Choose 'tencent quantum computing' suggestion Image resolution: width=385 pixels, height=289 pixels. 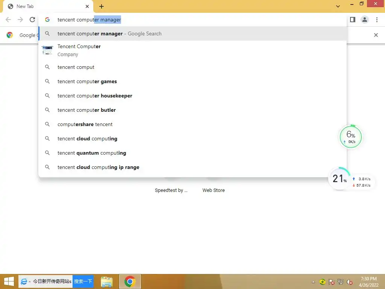point(192,153)
